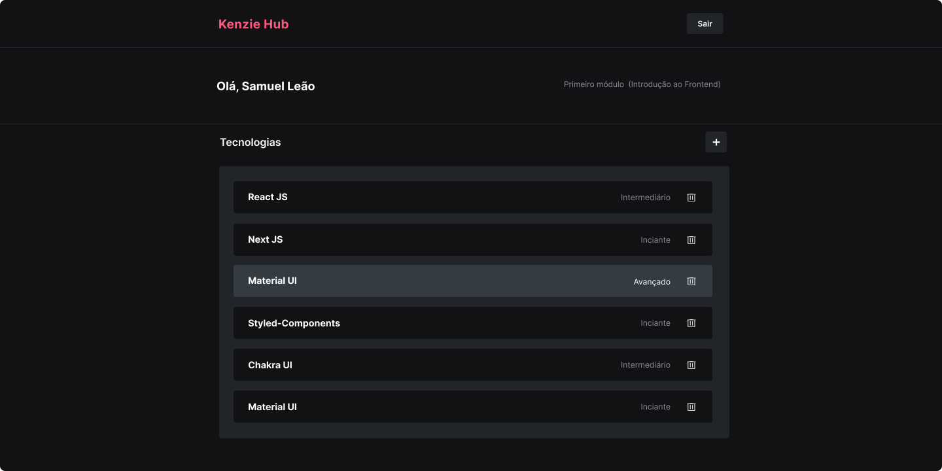This screenshot has width=942, height=471.
Task: Click the Tecnologias section heading
Action: pyautogui.click(x=251, y=142)
